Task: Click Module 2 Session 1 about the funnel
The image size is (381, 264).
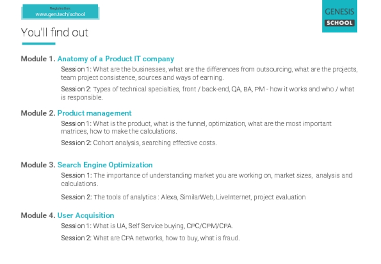Action: pos(196,127)
